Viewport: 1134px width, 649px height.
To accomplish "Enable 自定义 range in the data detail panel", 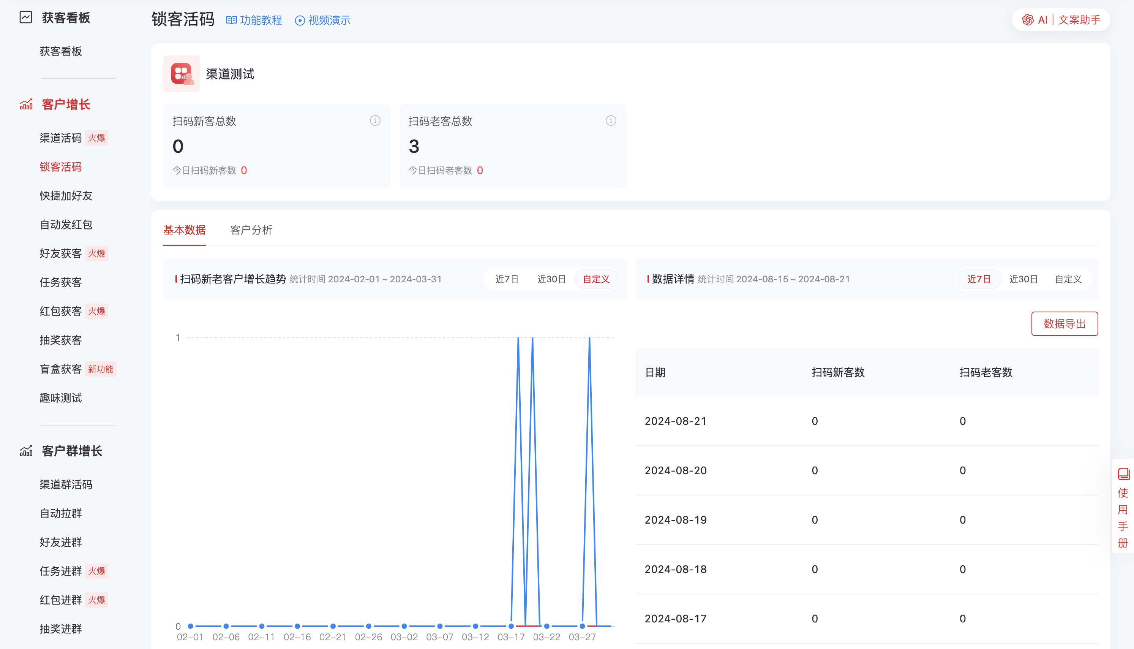I will click(1068, 279).
